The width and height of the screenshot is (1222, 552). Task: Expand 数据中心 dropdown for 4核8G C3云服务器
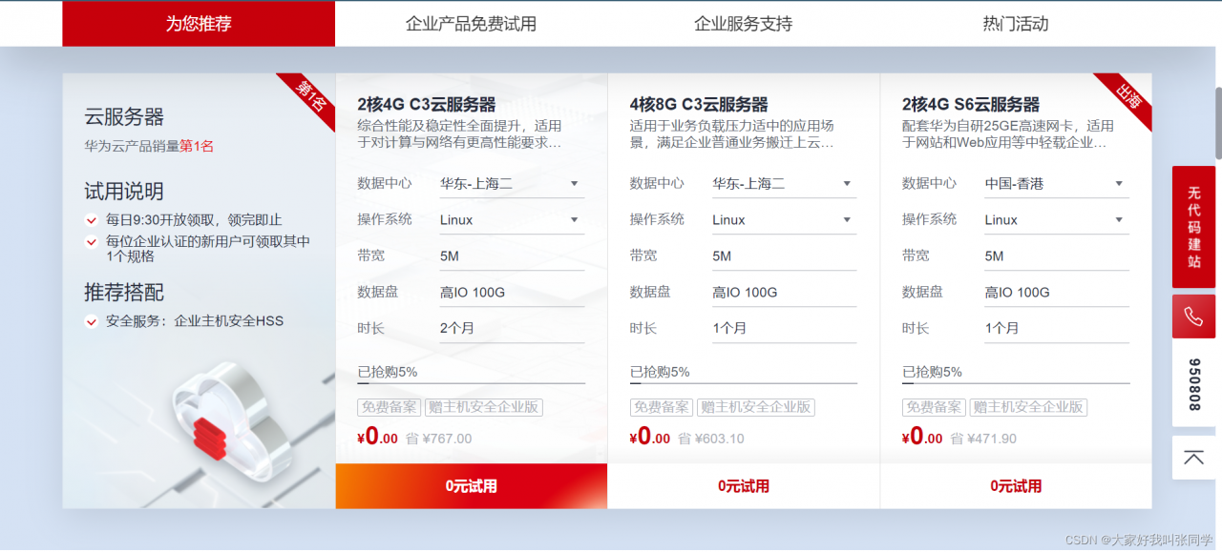pos(784,184)
